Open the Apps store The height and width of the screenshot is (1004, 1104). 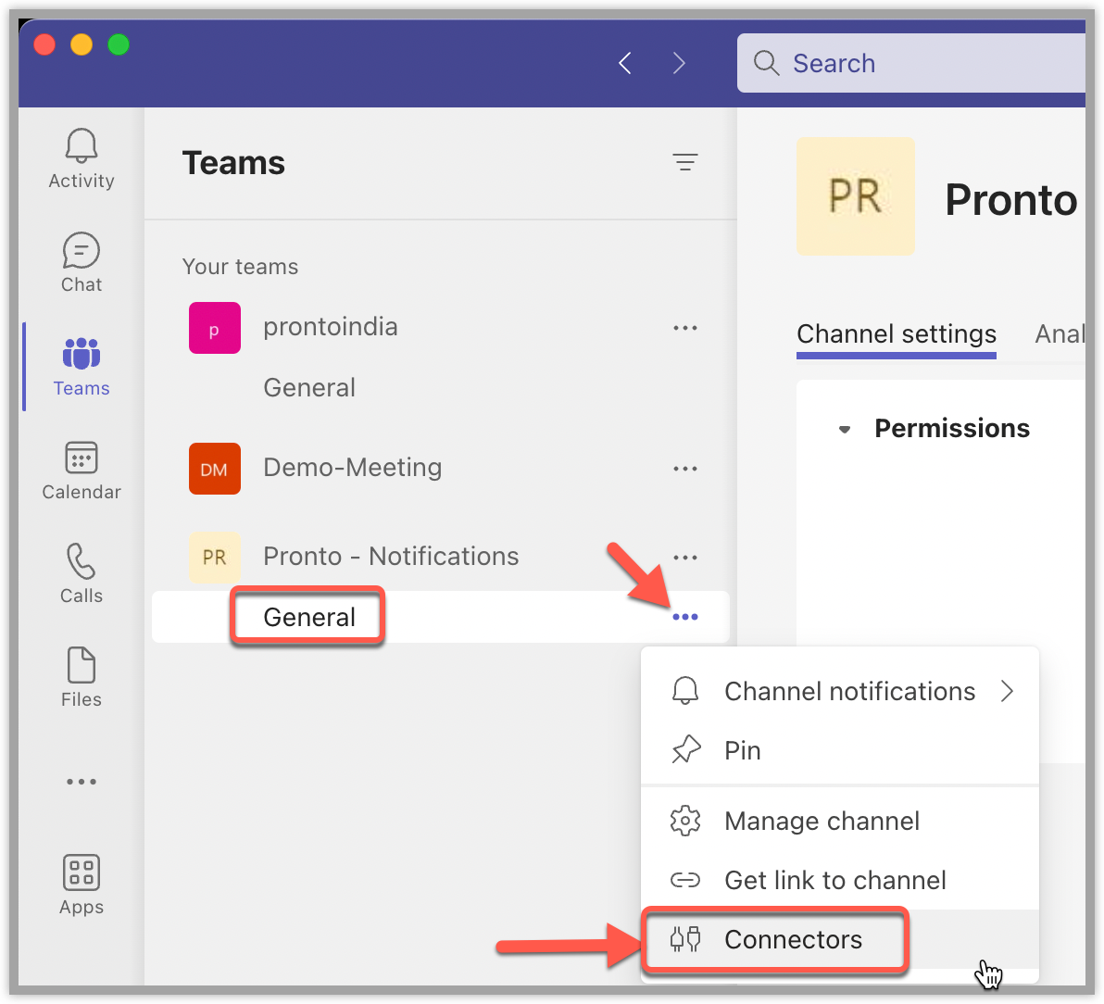point(82,885)
